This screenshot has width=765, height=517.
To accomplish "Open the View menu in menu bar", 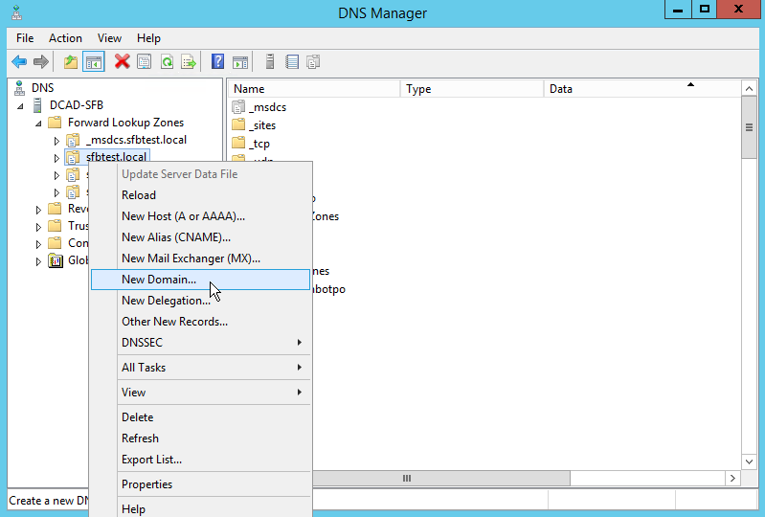I will click(109, 38).
